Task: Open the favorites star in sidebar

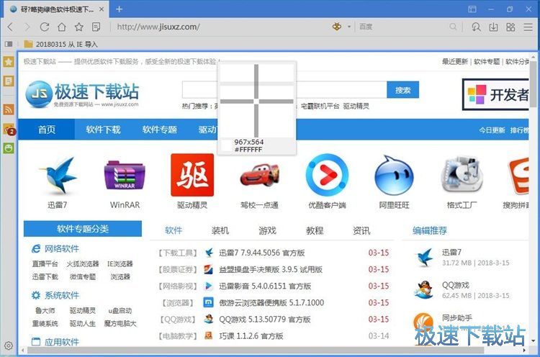Action: coord(9,62)
